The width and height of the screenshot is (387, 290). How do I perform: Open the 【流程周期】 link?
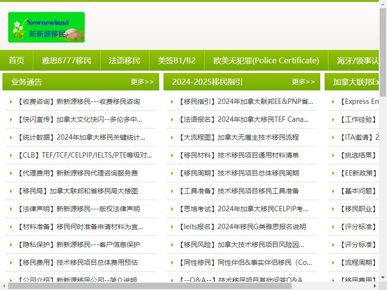[x=358, y=262]
